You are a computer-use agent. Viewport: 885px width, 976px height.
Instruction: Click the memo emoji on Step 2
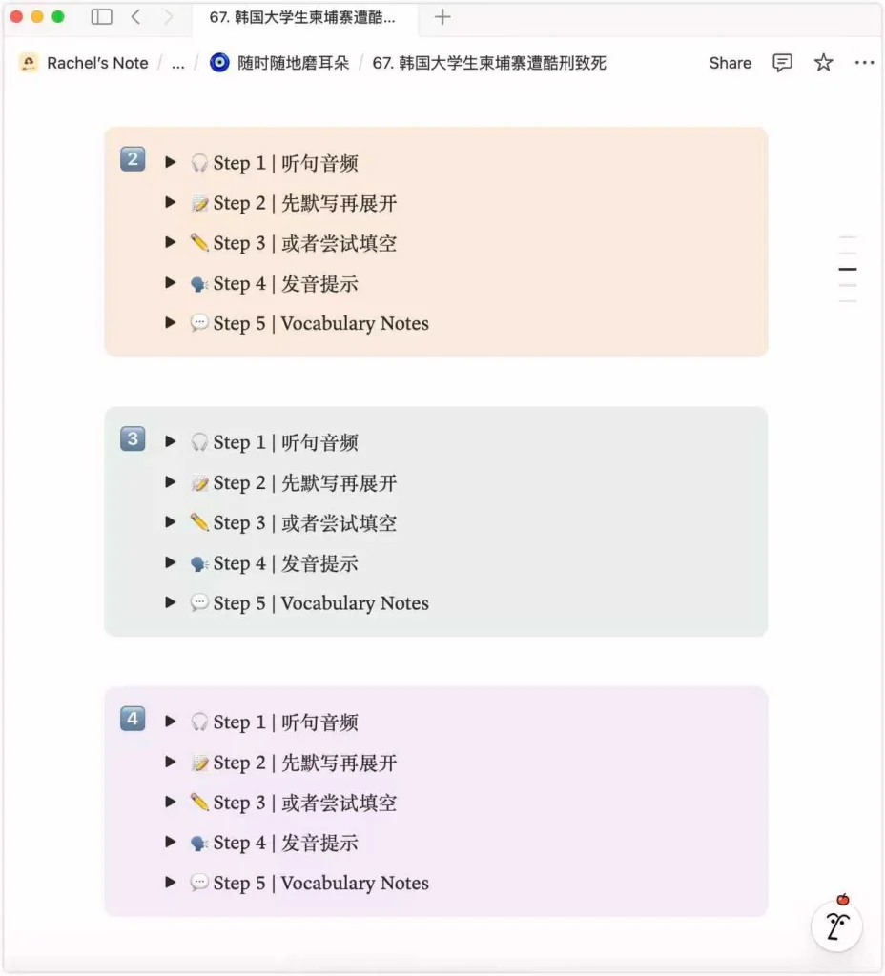(x=198, y=203)
